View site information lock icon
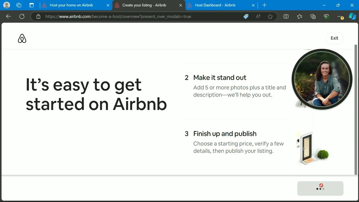Screen dimensions: 359x202 (38, 17)
